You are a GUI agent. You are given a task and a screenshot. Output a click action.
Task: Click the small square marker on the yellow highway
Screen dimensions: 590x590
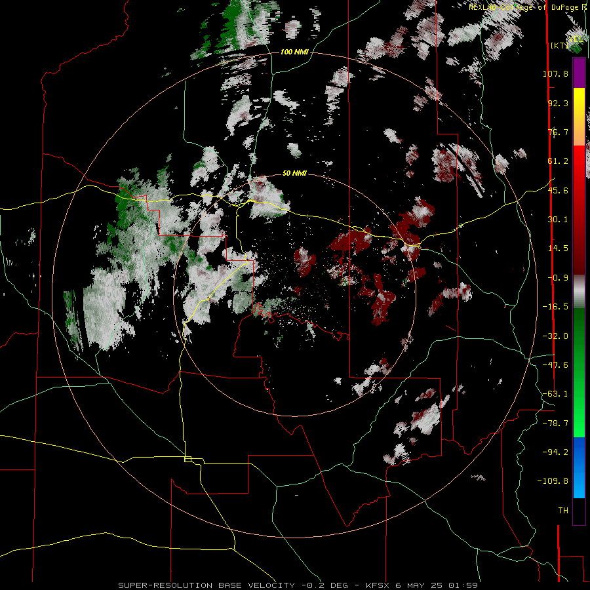pyautogui.click(x=187, y=459)
